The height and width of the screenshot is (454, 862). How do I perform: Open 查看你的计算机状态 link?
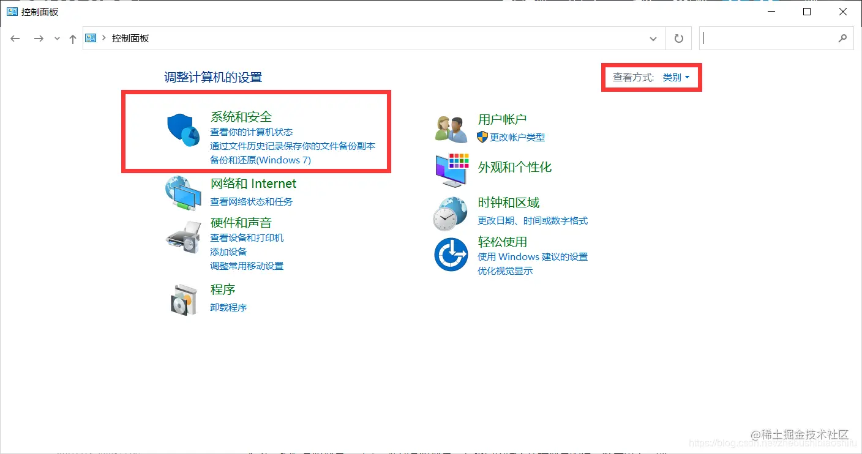tap(252, 132)
